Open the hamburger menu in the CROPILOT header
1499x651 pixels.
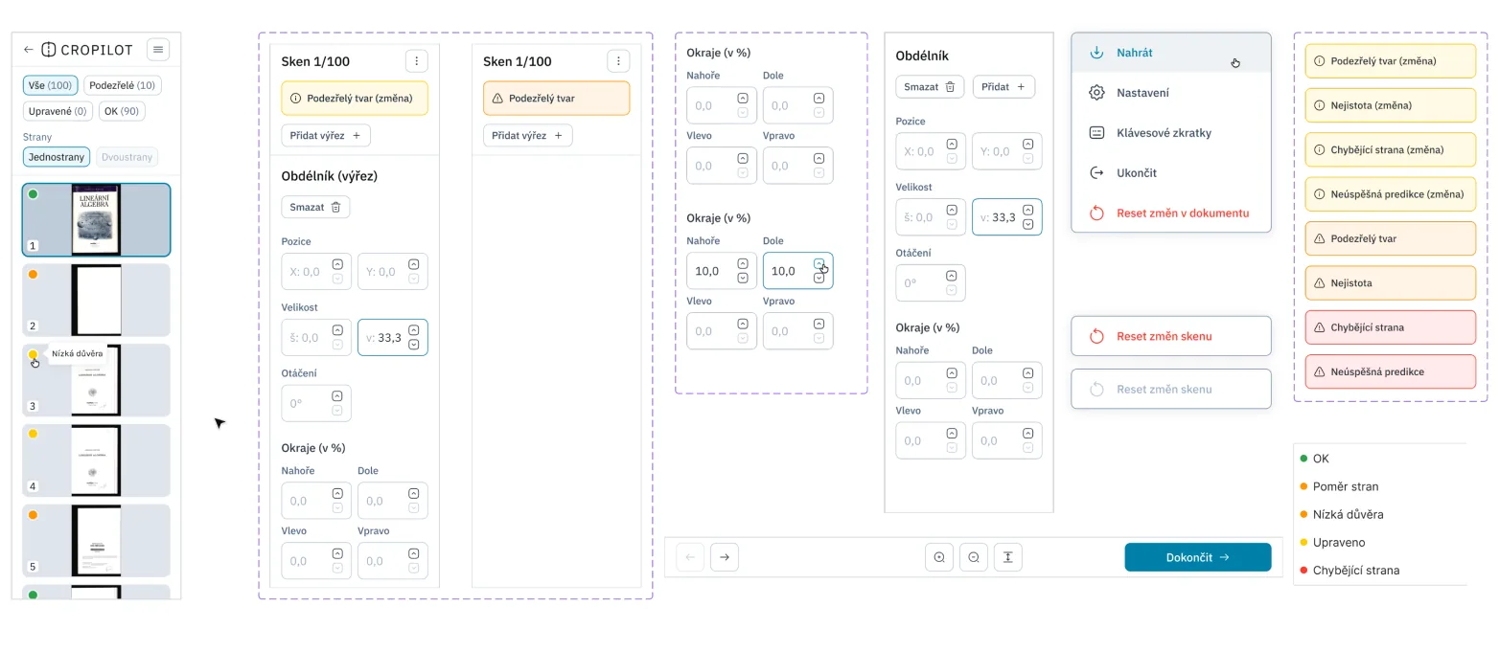[x=159, y=49]
